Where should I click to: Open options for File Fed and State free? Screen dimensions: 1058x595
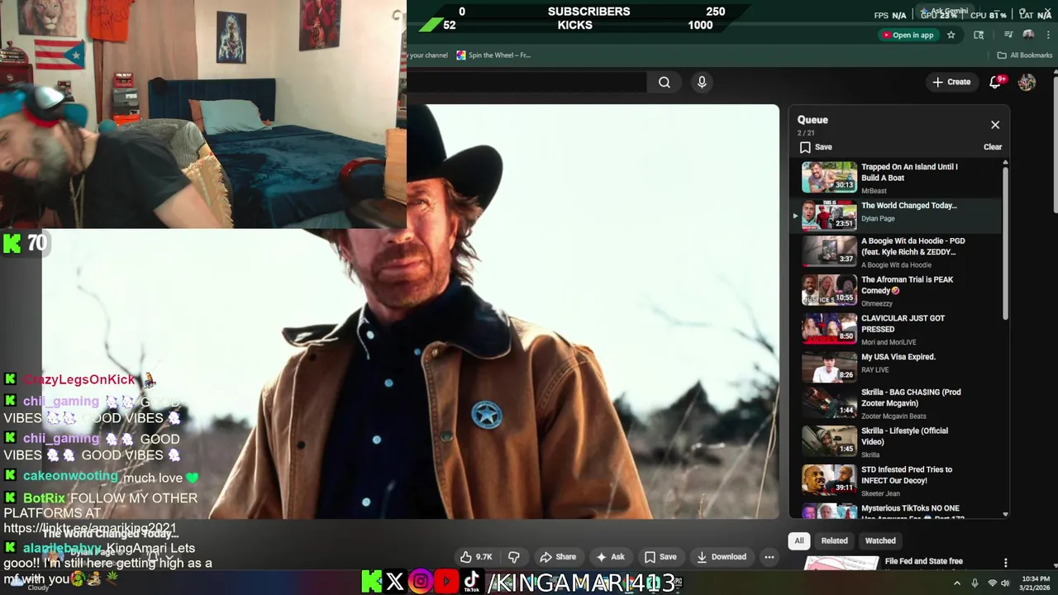1005,563
